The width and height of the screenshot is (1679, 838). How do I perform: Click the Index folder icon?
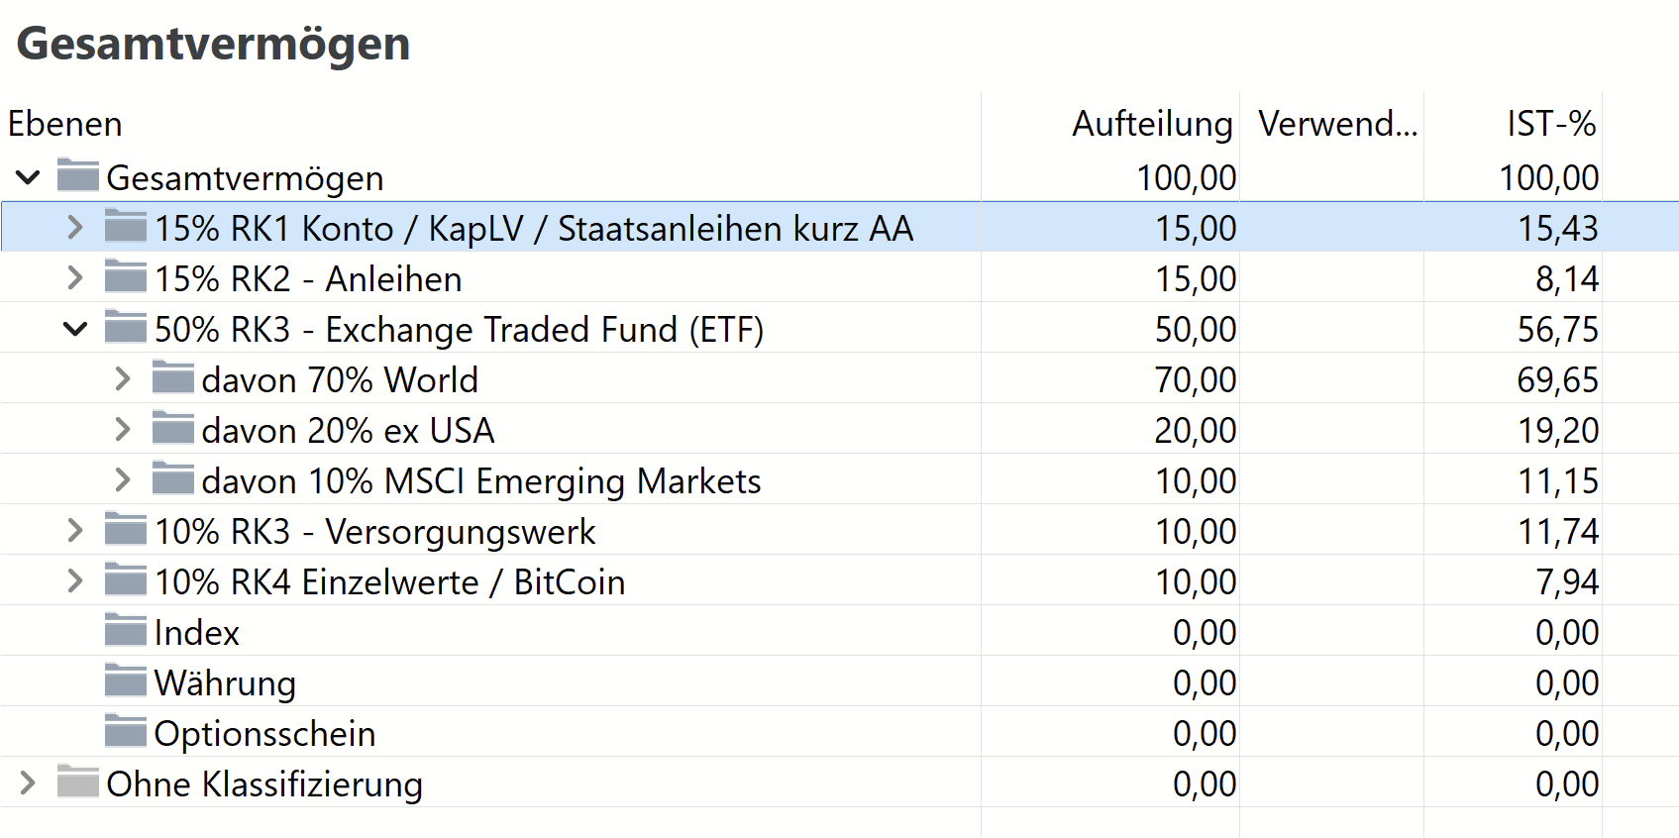126,631
